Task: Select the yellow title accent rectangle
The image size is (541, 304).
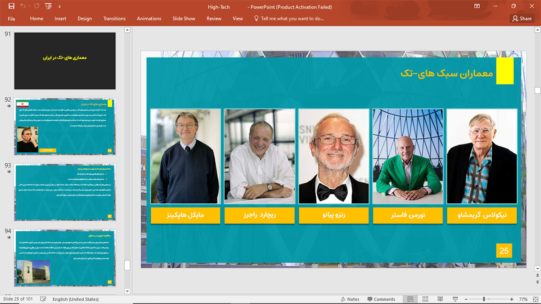Action: click(505, 71)
